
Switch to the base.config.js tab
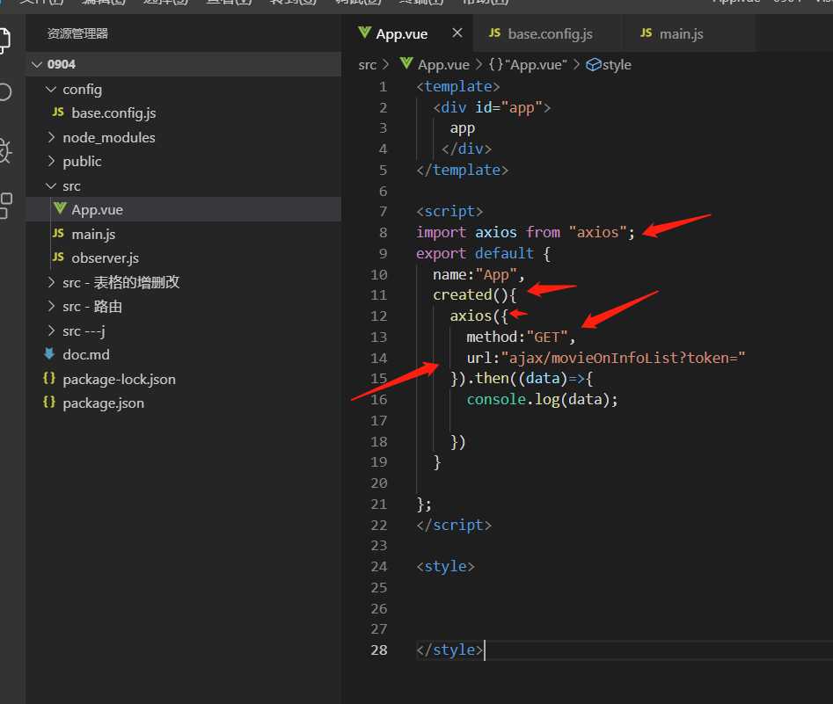547,33
